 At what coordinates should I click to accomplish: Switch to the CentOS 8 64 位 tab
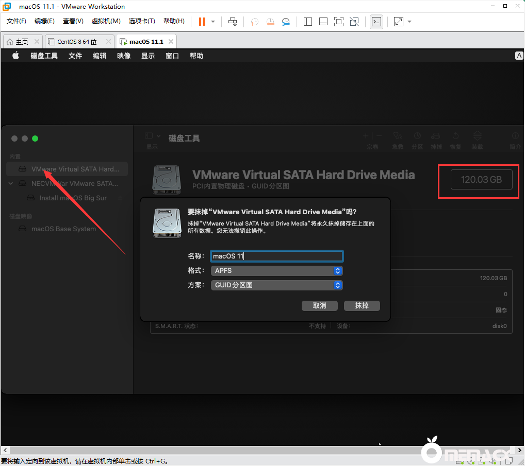point(77,42)
